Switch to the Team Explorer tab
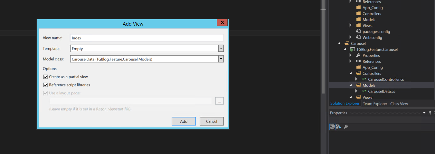435x154 pixels. pyautogui.click(x=375, y=104)
